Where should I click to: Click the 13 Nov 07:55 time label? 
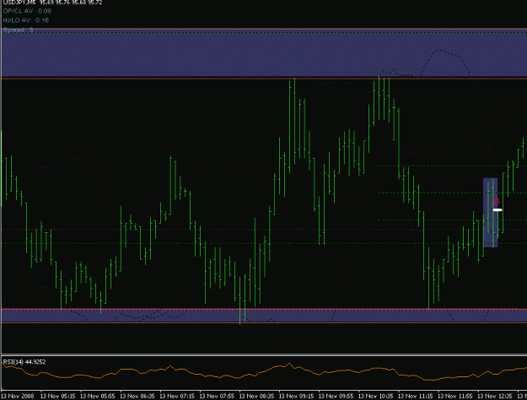point(217,396)
